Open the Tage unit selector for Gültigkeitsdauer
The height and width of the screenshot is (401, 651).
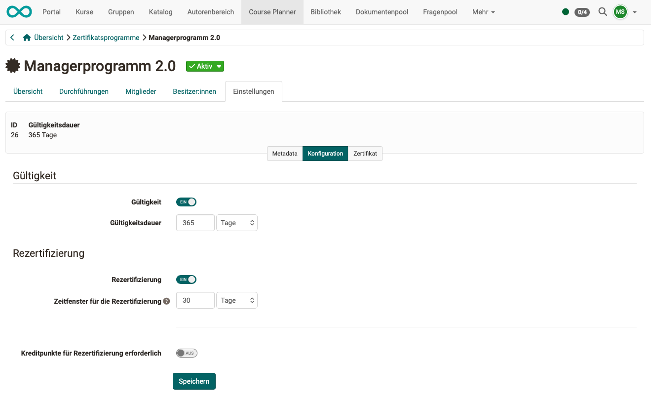pyautogui.click(x=236, y=223)
